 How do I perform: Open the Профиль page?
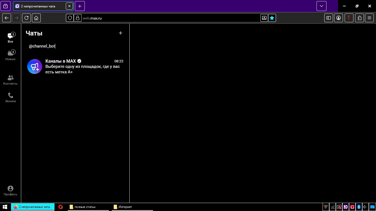(x=10, y=190)
